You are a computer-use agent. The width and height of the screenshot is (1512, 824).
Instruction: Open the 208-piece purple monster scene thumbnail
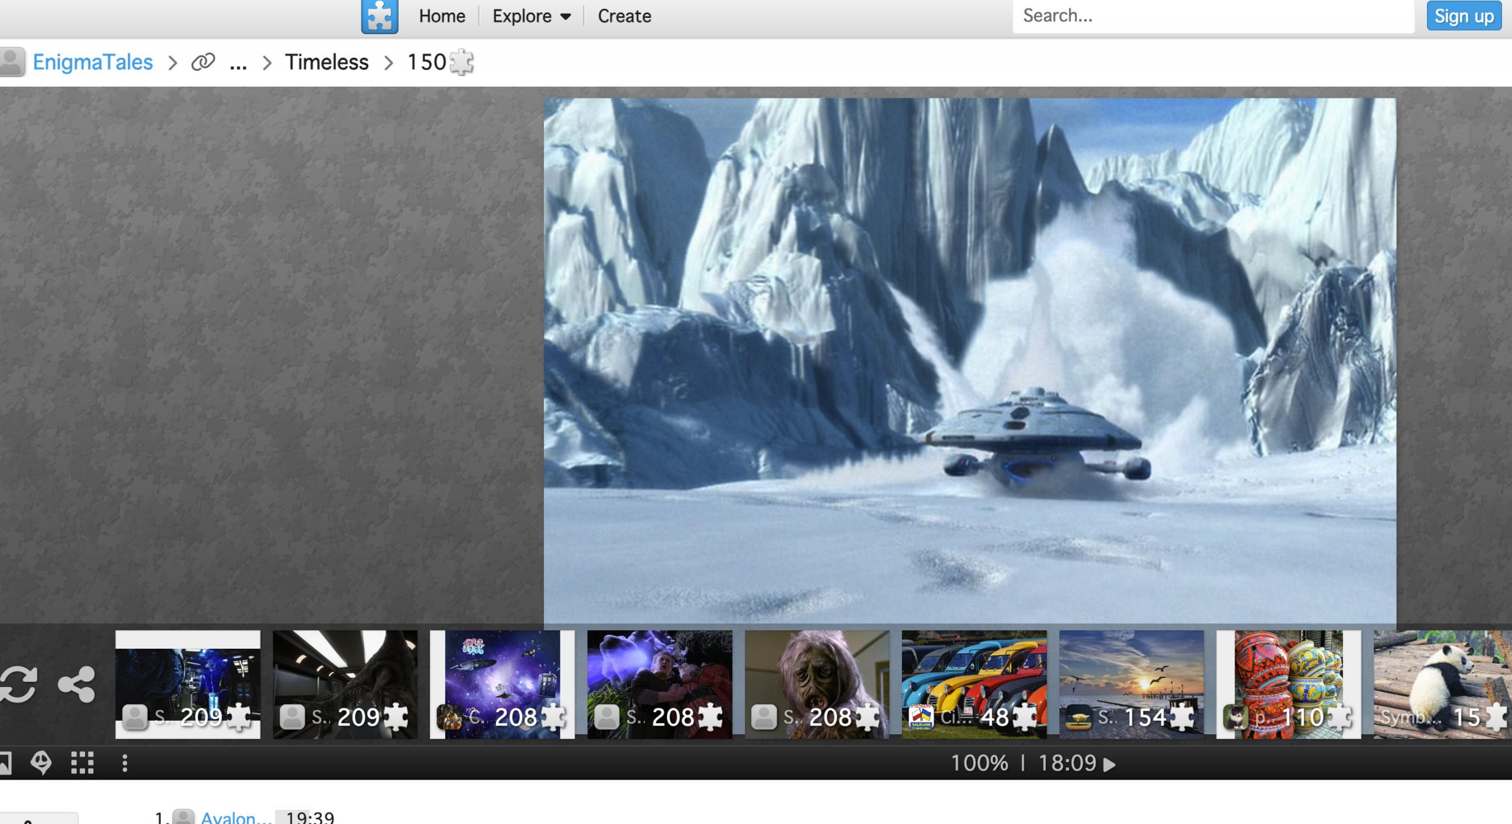coord(660,685)
